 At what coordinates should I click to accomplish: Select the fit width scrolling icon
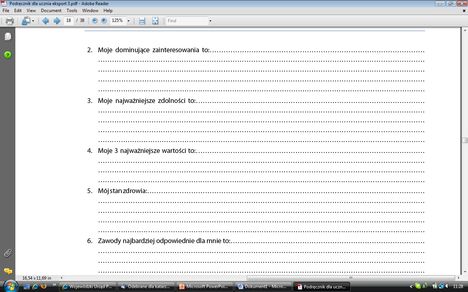pos(142,21)
